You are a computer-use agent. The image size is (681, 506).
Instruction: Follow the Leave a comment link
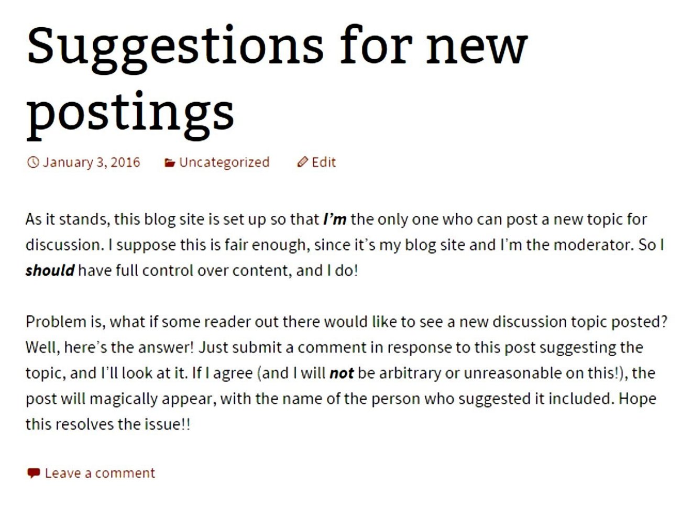tap(100, 473)
